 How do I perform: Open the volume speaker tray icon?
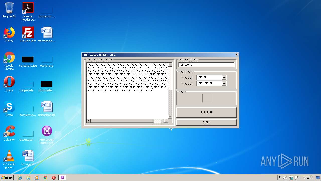[x=285, y=178]
